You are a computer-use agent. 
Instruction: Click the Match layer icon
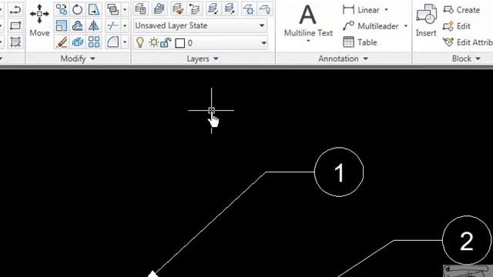coord(178,9)
